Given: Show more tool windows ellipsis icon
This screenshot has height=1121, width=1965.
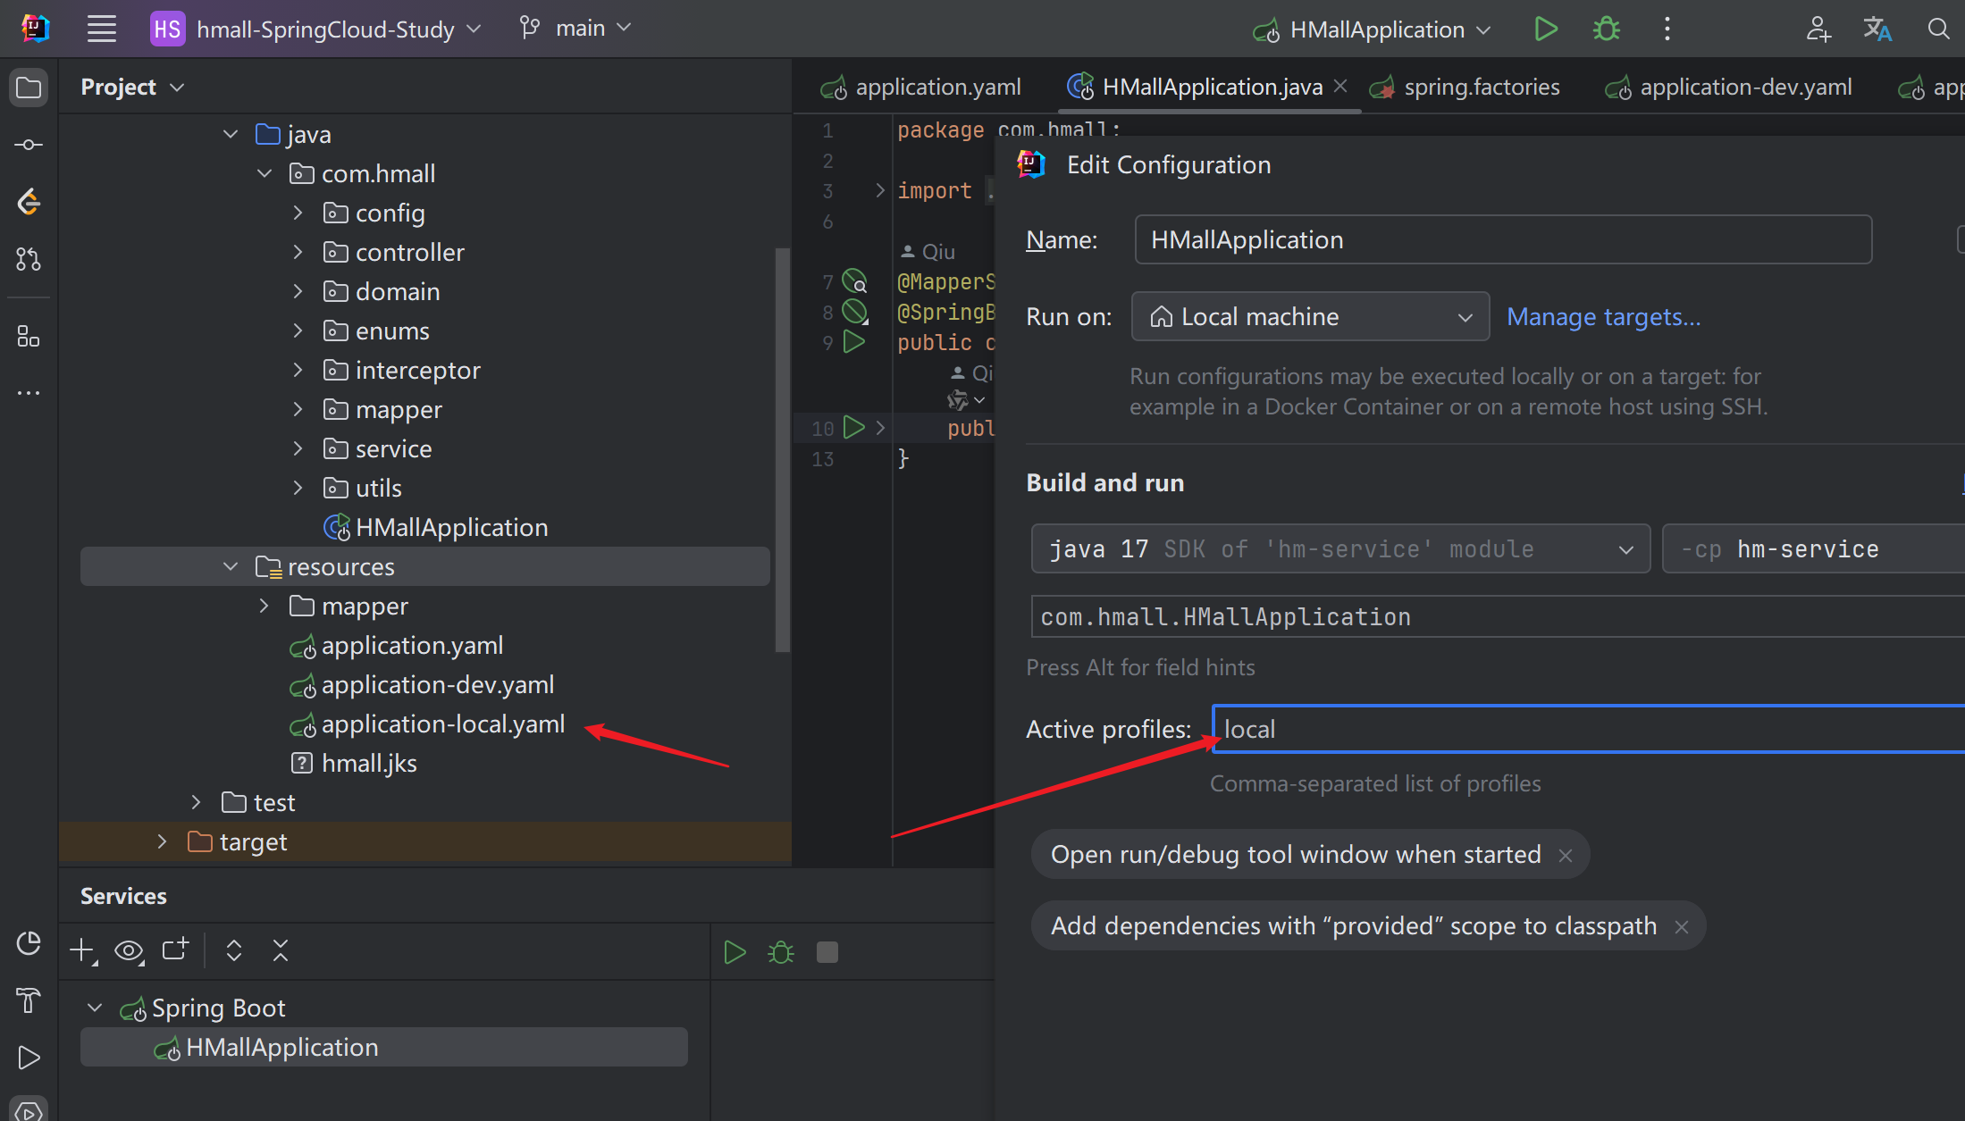Looking at the screenshot, I should pyautogui.click(x=29, y=393).
